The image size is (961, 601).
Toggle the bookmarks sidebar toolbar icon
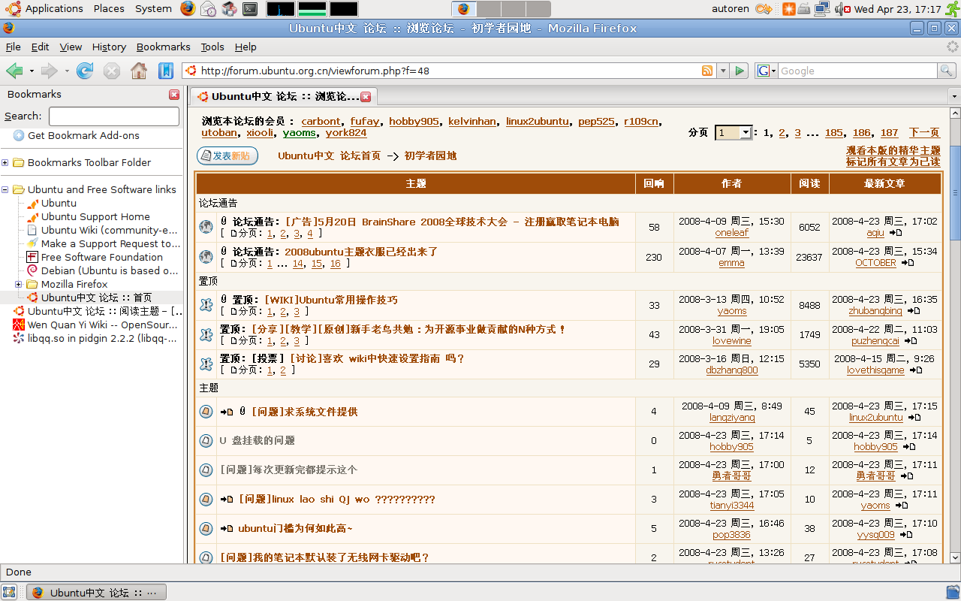click(166, 71)
